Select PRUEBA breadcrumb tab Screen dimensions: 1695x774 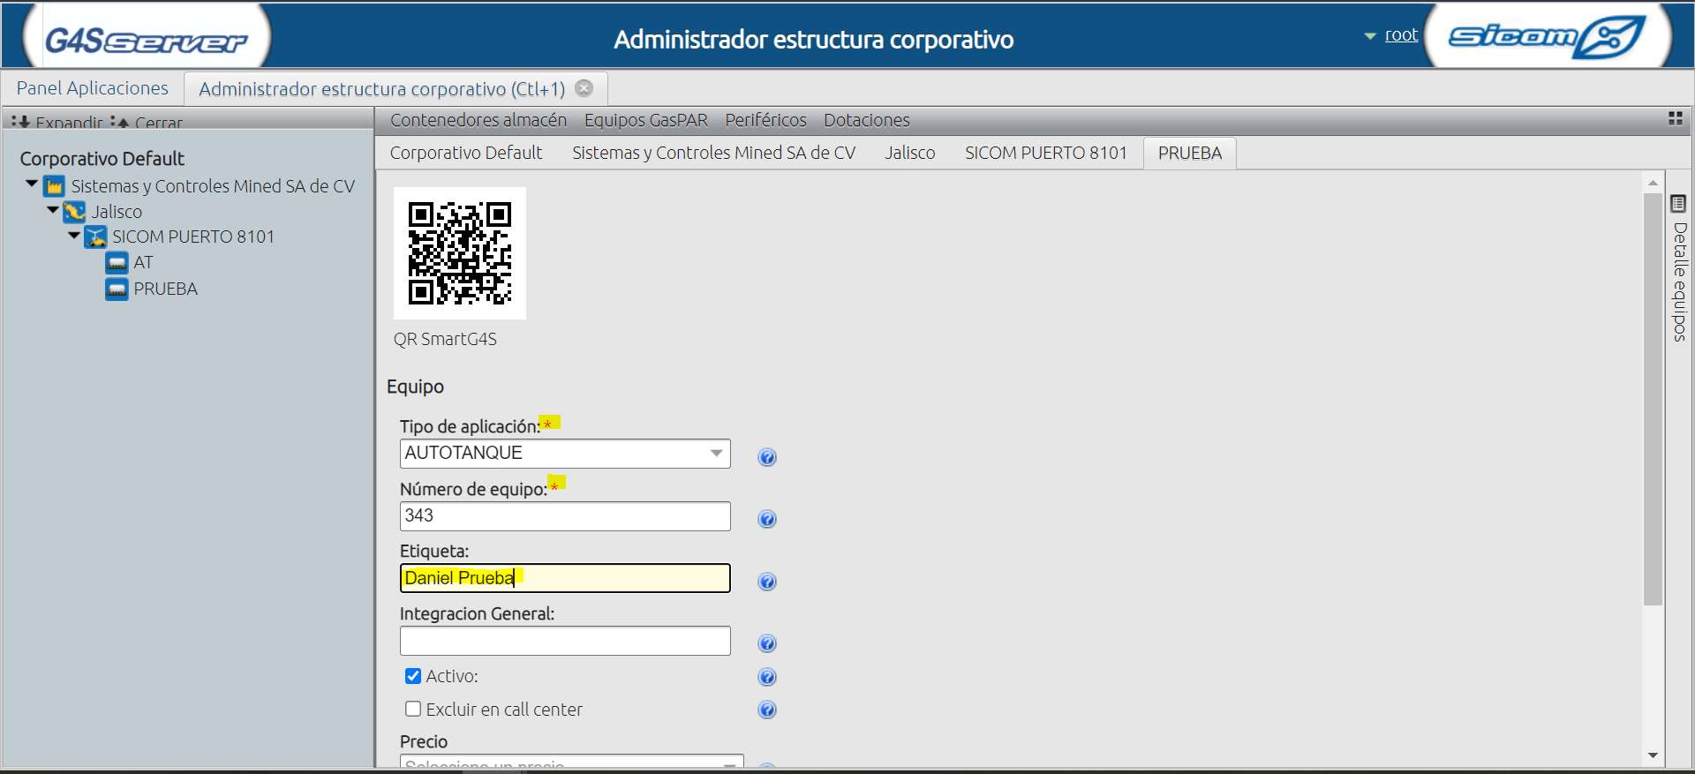coord(1190,153)
